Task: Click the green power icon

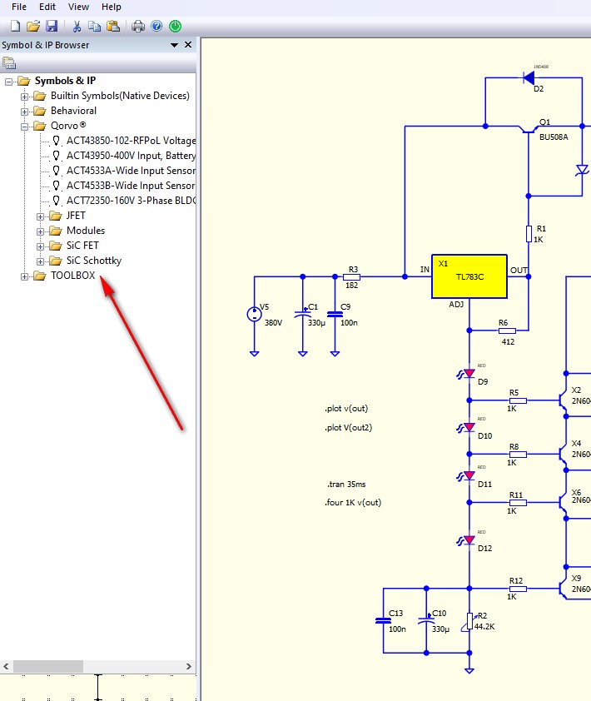Action: pyautogui.click(x=176, y=26)
